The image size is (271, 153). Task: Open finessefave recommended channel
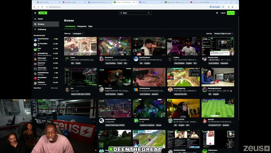[x=46, y=78]
